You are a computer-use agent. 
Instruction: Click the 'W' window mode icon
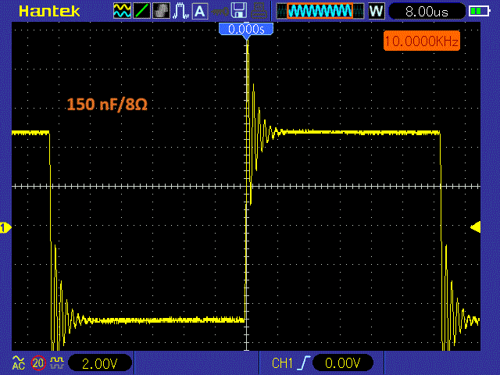tap(377, 11)
